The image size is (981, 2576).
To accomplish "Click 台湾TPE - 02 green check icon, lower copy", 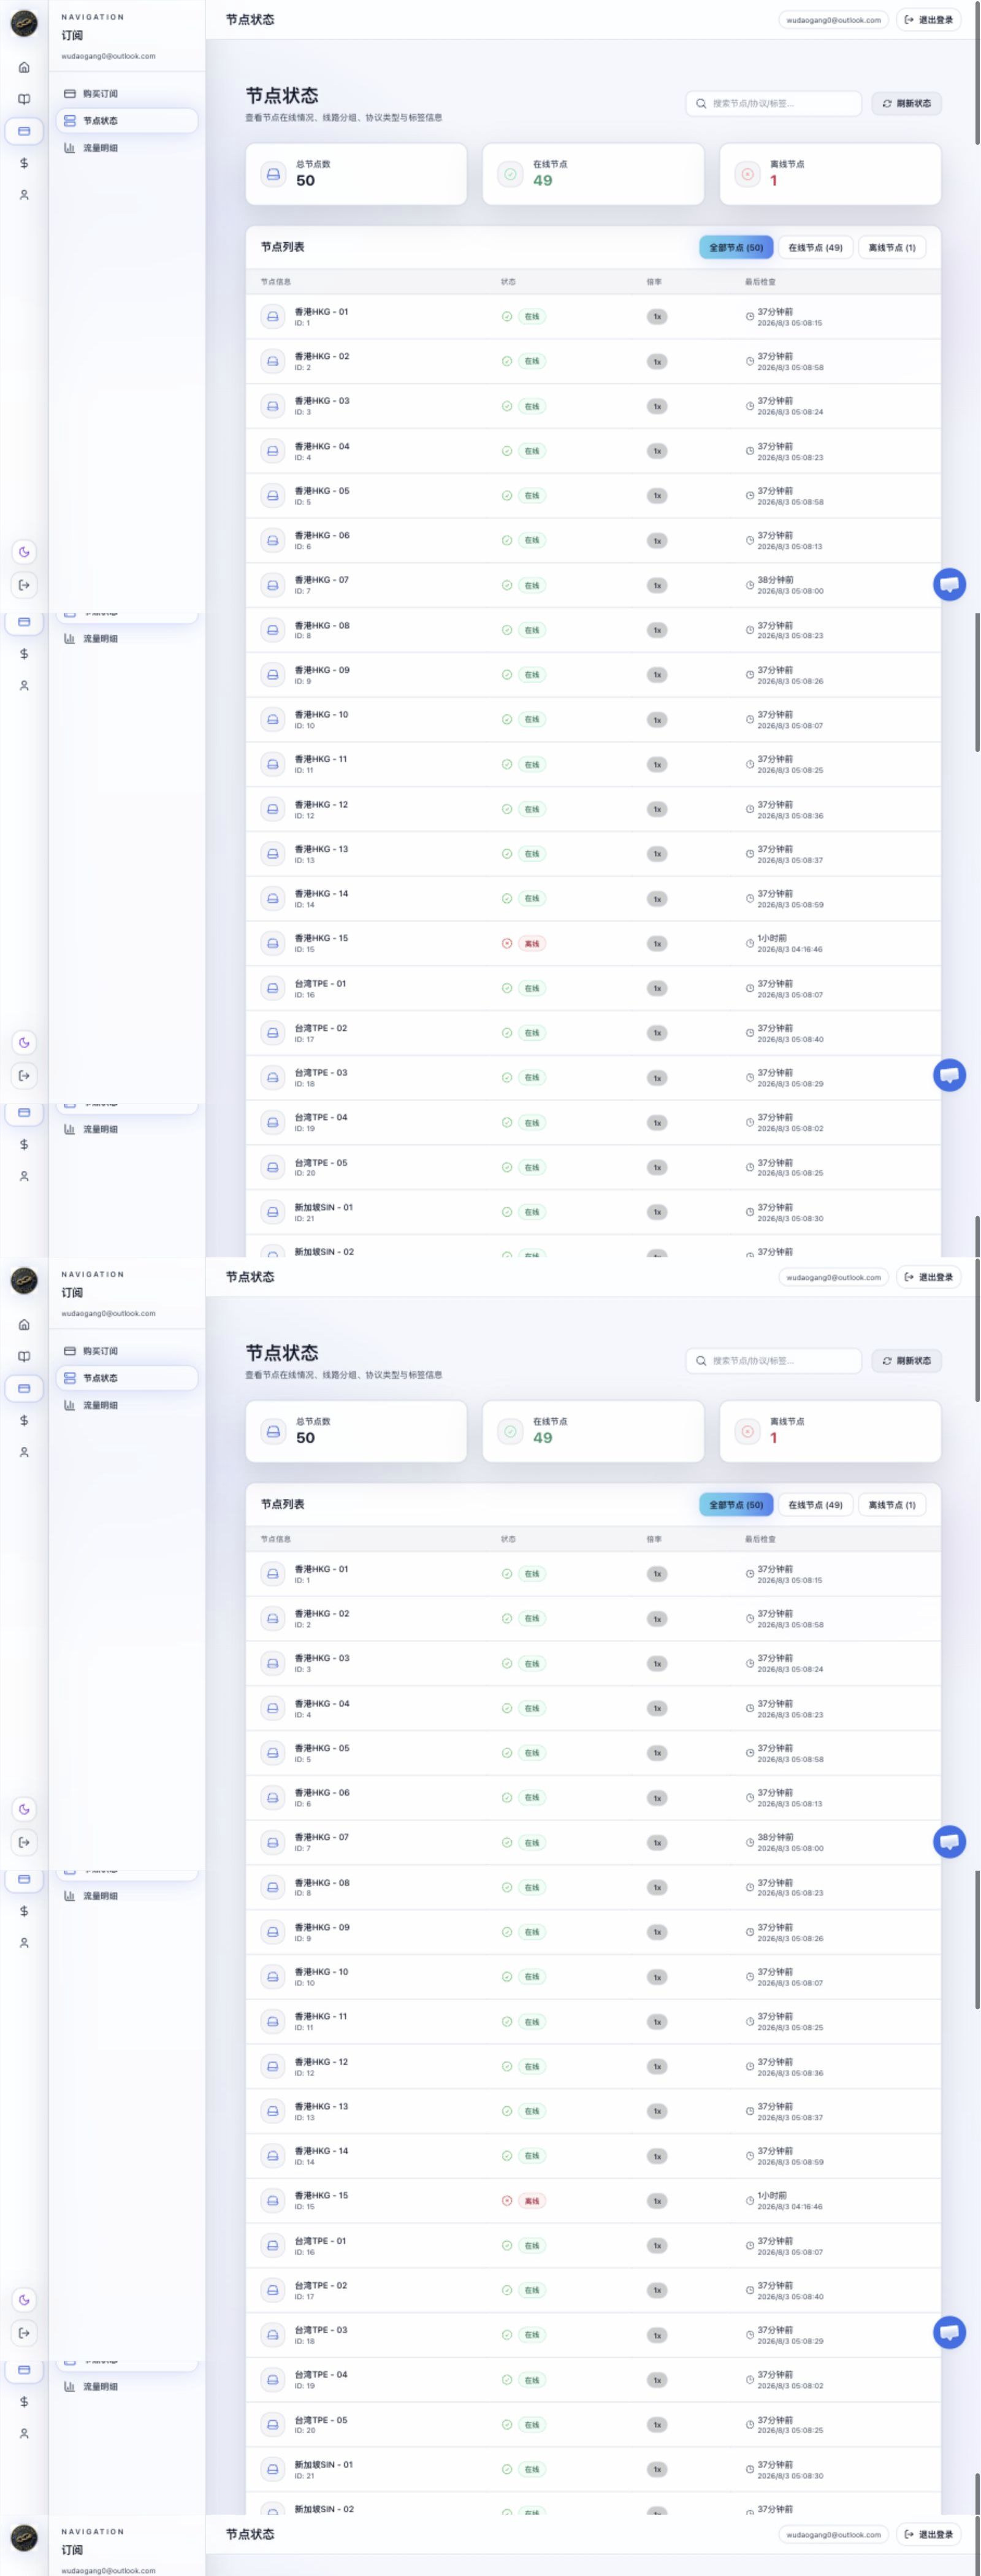I will 507,2290.
